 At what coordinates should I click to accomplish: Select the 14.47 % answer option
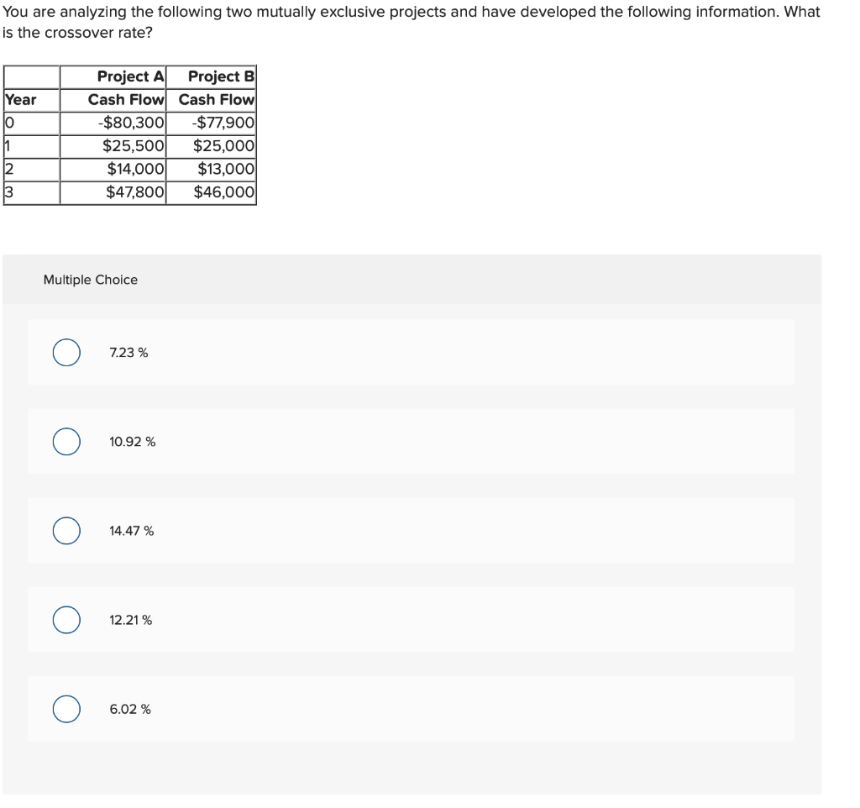66,531
